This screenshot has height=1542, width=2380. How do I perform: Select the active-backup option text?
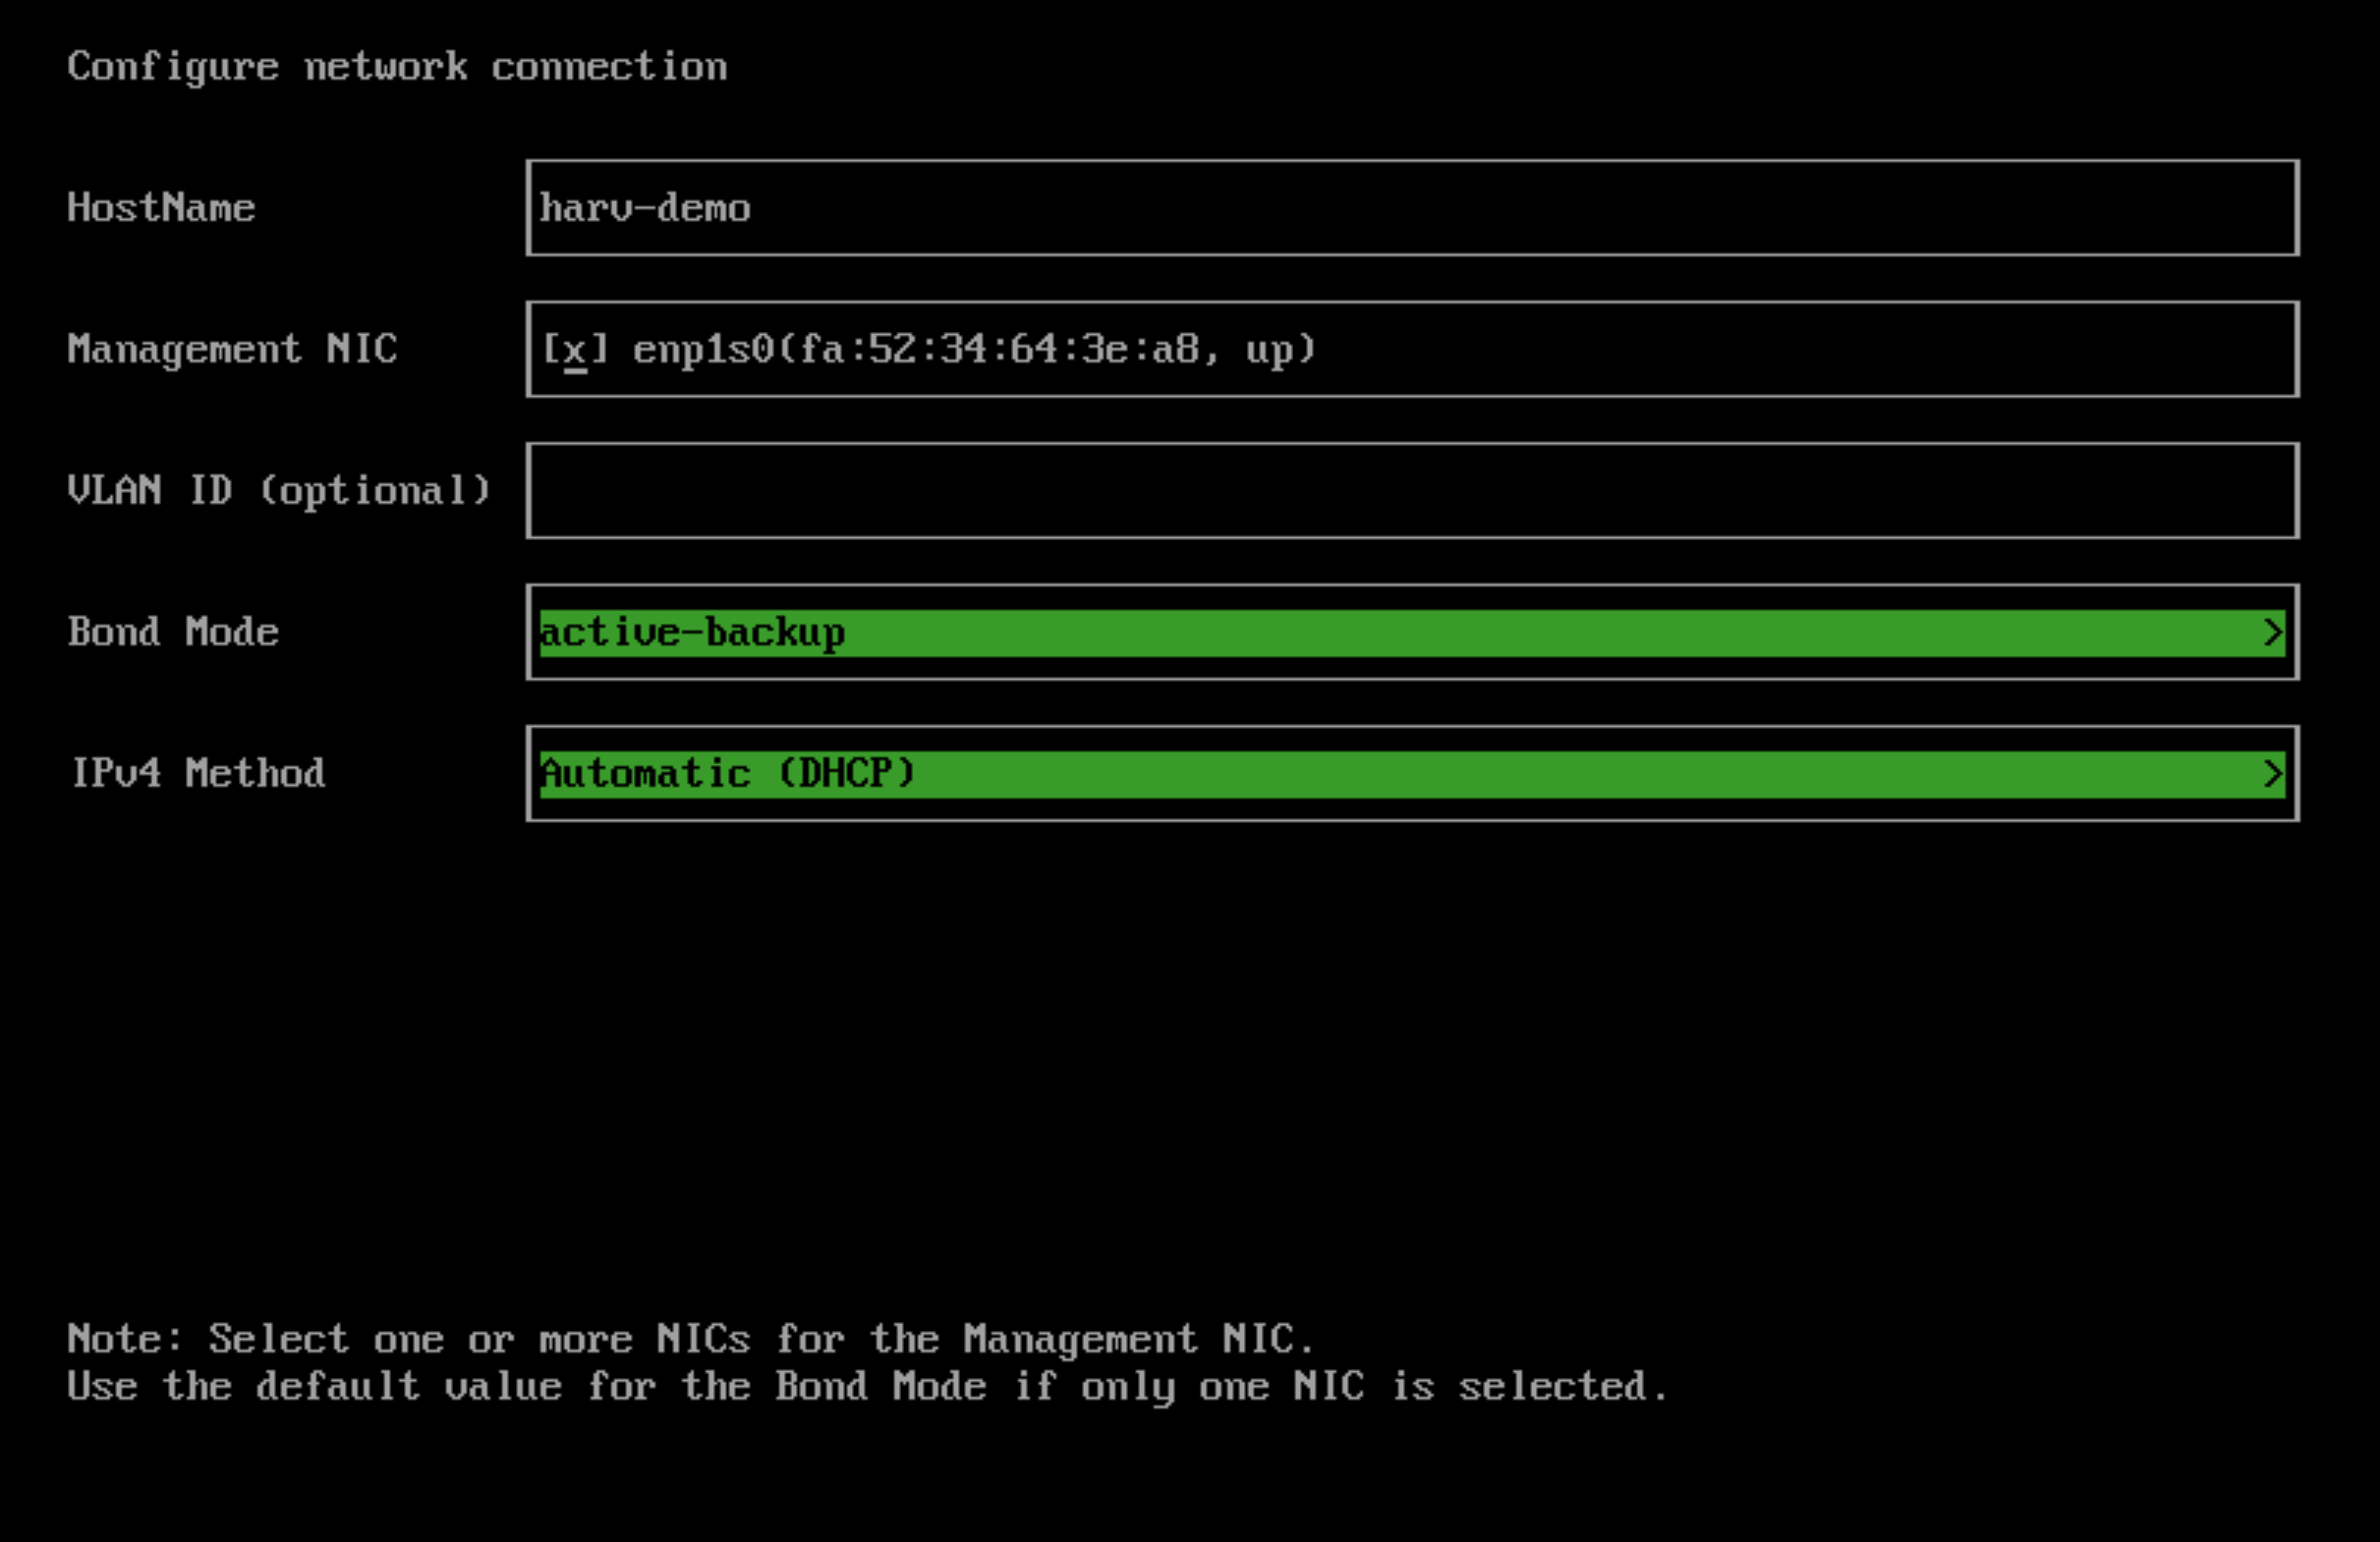click(x=692, y=633)
